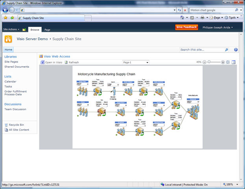Click the zoom slider handle
Image resolution: width=245 pixels, height=189 pixels.
209,62
